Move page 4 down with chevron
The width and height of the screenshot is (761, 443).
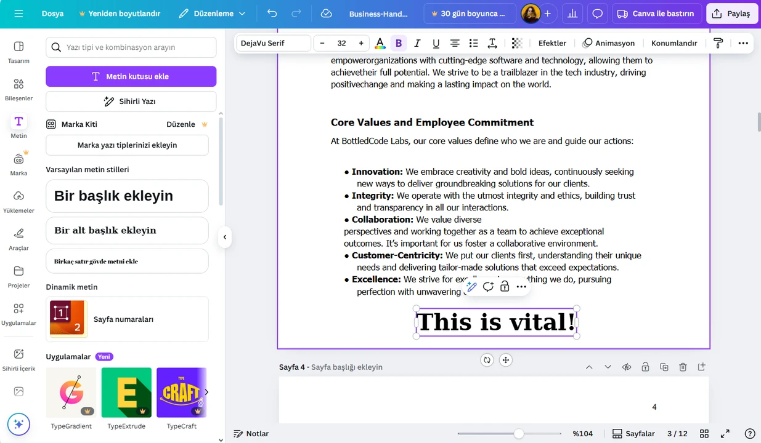pyautogui.click(x=608, y=367)
